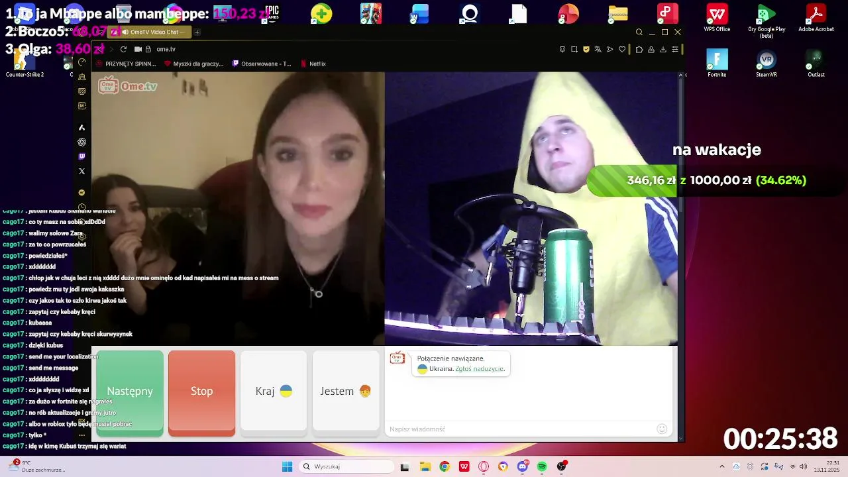Open Task View from the taskbar

[x=405, y=466]
